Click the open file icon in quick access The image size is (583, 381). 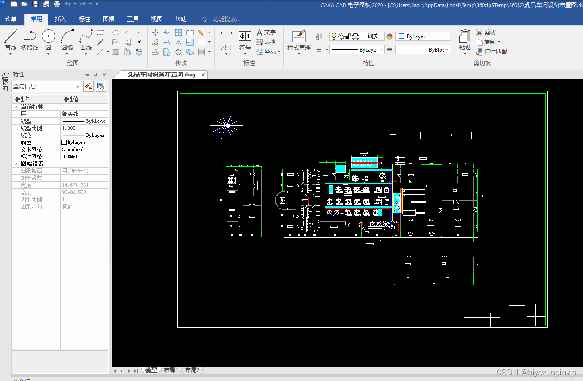click(24, 4)
